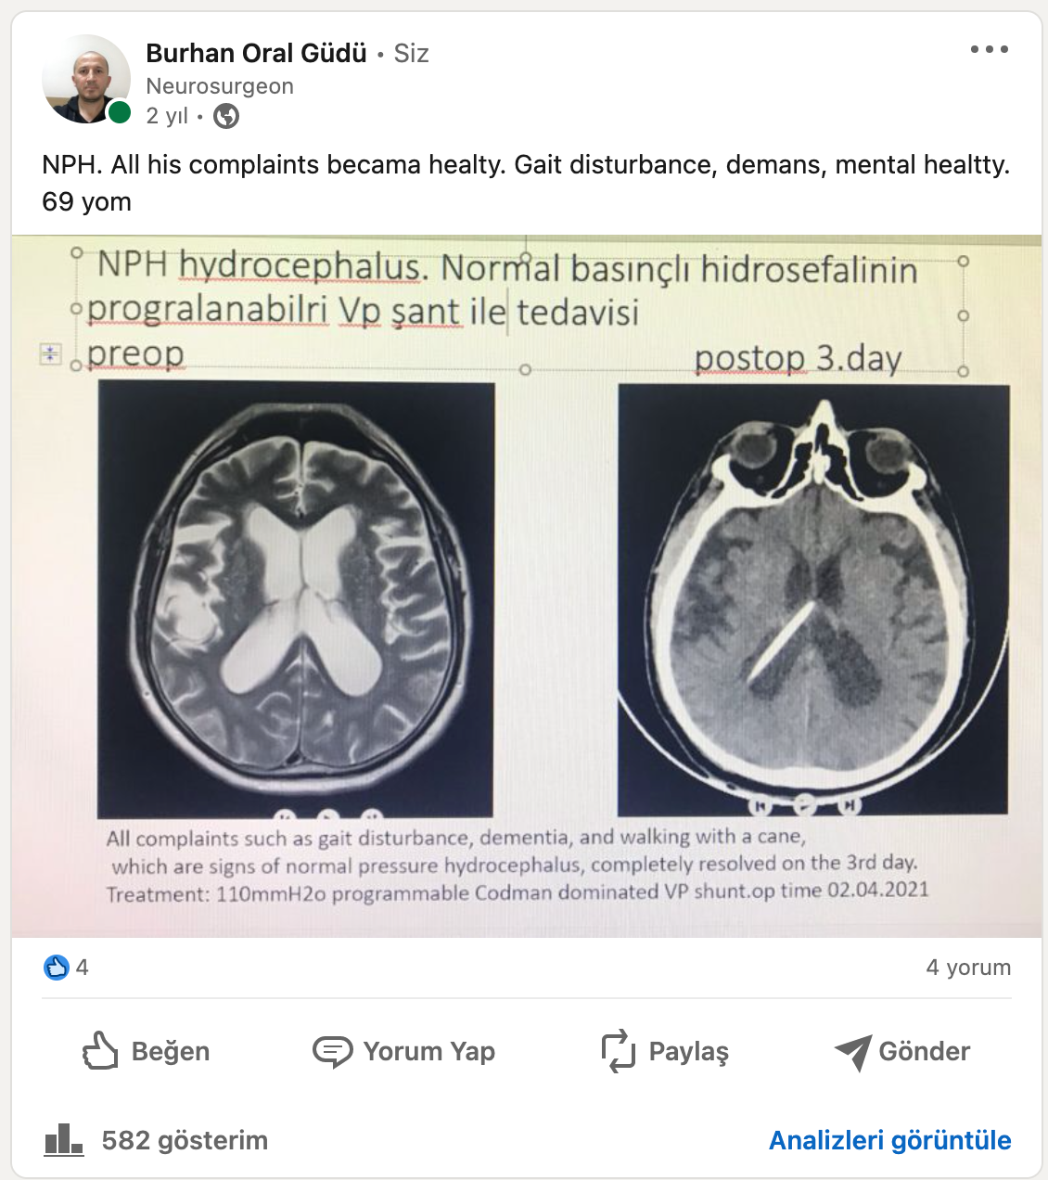Screen dimensions: 1048x1180
Task: Click the bar chart impressions icon
Action: tap(64, 1139)
